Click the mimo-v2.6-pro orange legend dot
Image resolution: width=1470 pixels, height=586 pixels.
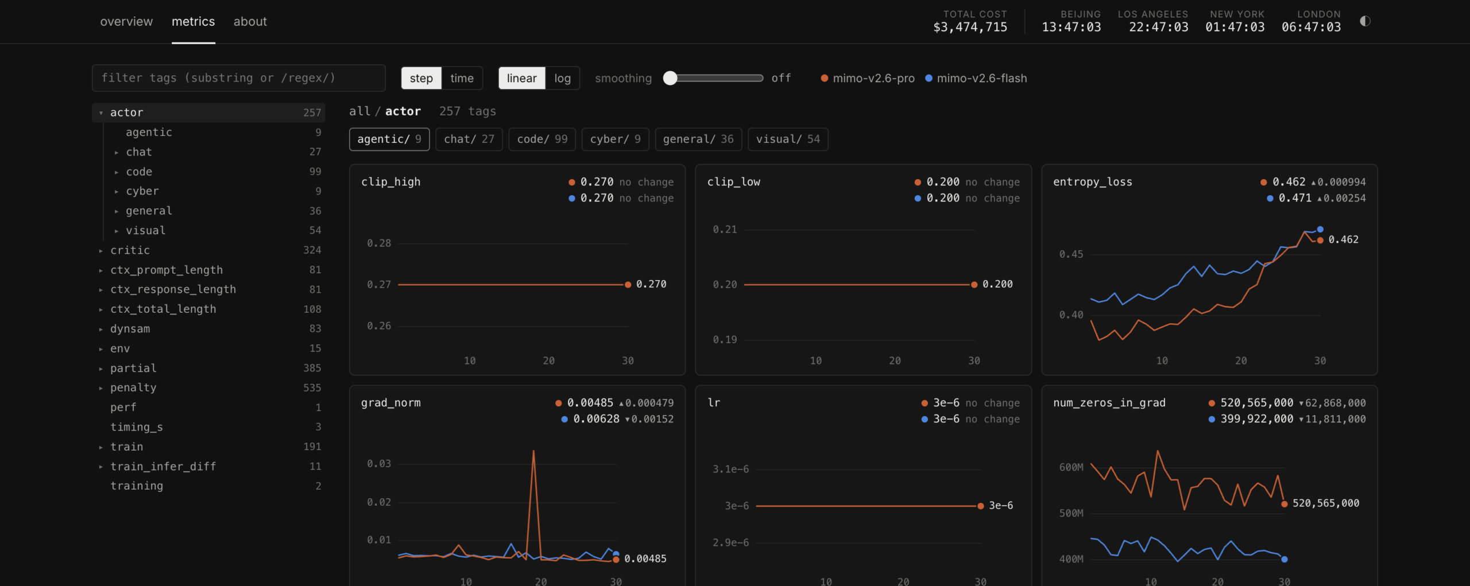pyautogui.click(x=824, y=78)
